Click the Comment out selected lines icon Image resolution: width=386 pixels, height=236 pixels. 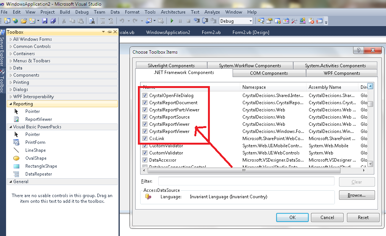[103, 21]
